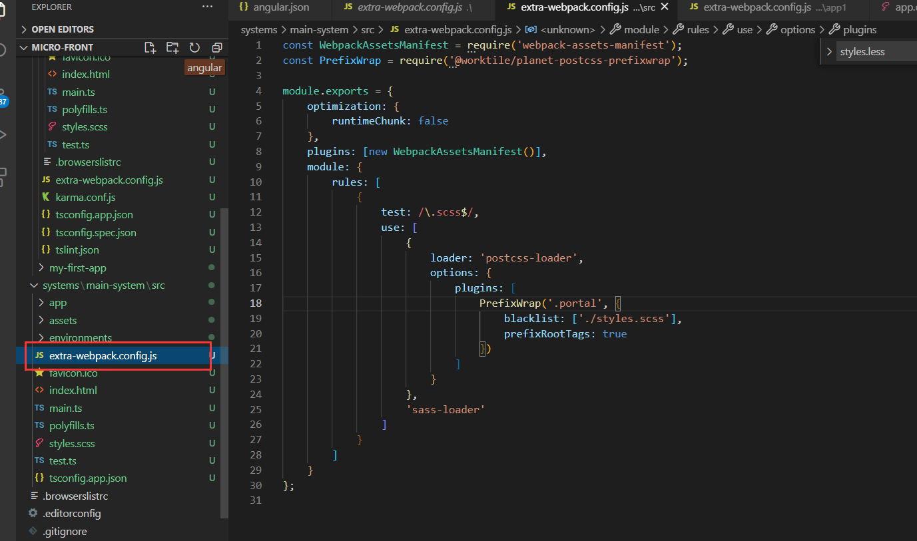Click the 'main-system' breadcrumb segment

319,29
